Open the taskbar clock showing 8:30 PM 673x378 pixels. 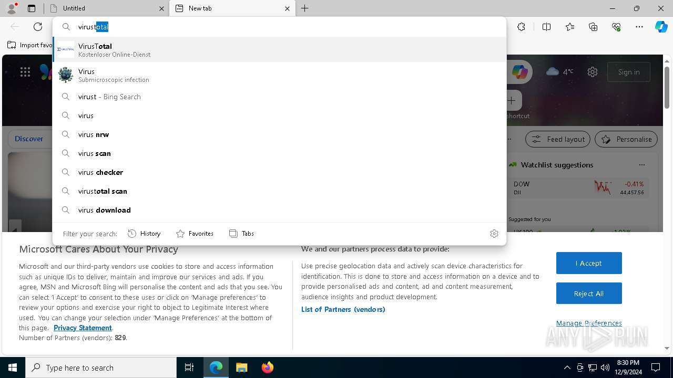(x=628, y=367)
